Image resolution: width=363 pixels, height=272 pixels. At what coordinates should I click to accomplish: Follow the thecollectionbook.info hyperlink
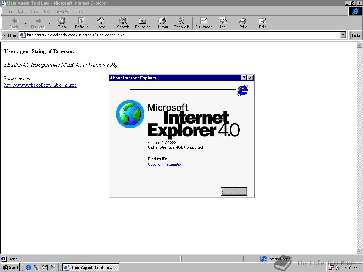(40, 85)
